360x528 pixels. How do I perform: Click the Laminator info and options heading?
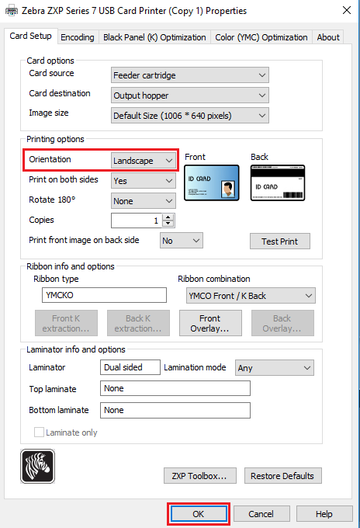tap(76, 349)
